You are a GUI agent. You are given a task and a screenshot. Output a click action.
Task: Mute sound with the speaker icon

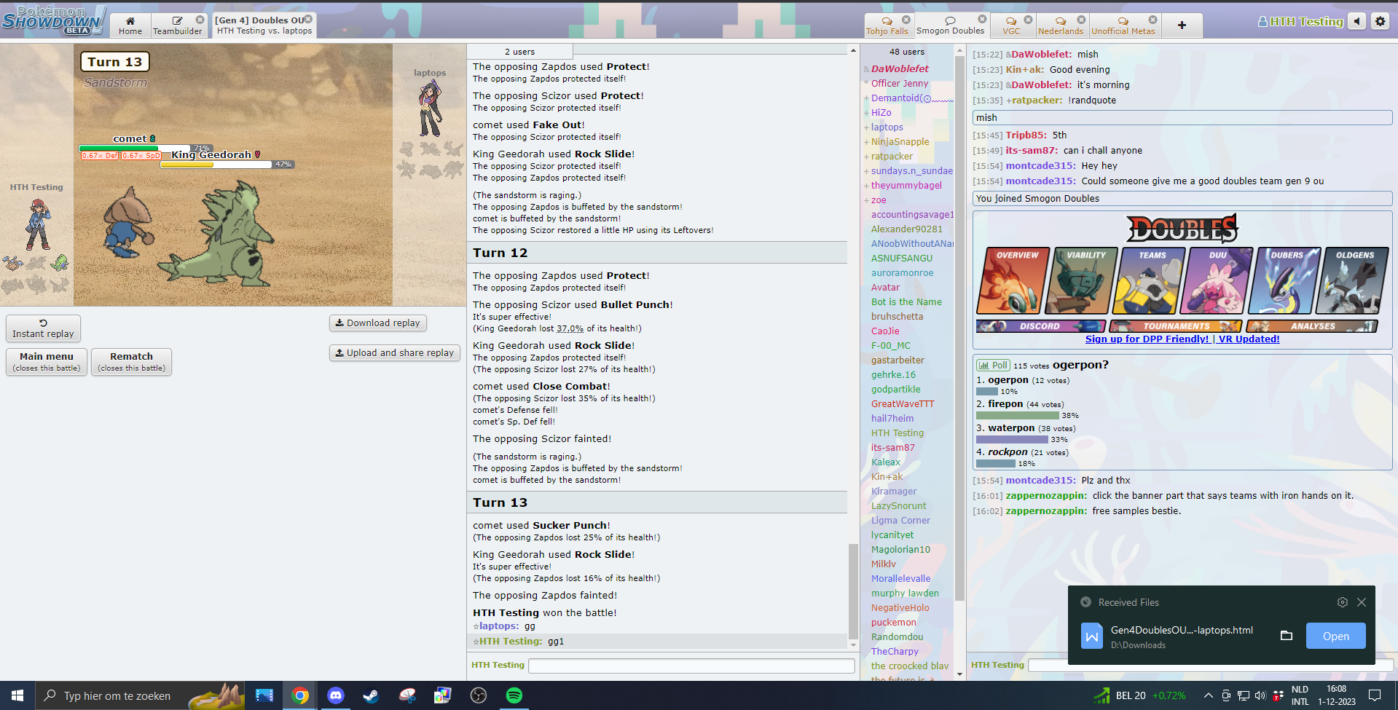click(x=1356, y=21)
